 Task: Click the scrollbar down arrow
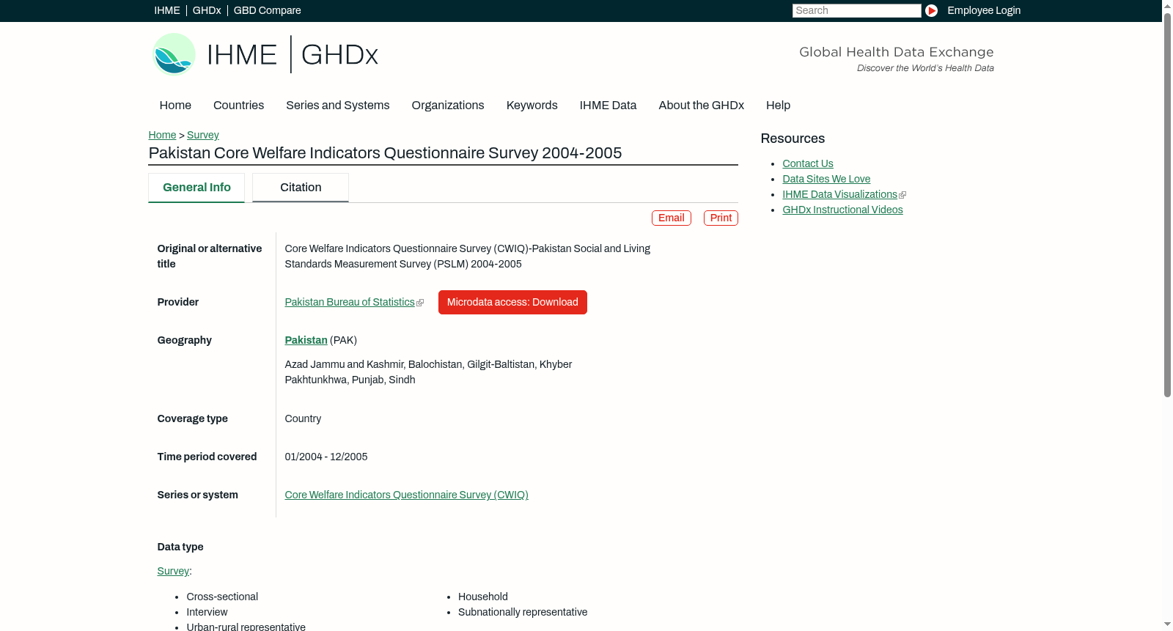[1167, 625]
